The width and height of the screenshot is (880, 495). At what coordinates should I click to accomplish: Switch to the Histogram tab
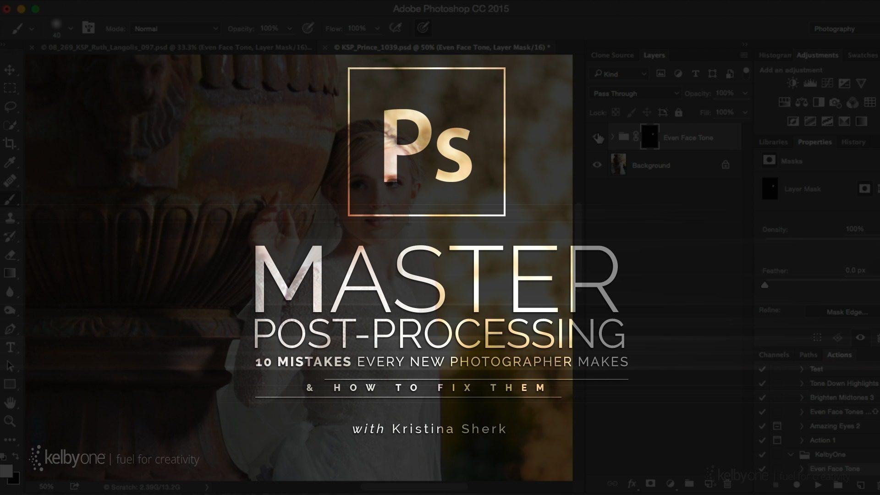click(775, 55)
